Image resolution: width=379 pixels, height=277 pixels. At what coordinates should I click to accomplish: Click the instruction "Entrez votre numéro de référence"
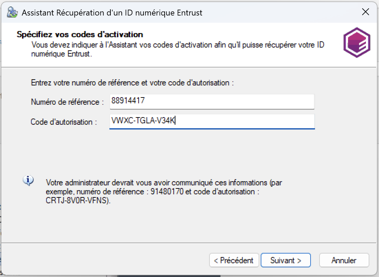pyautogui.click(x=132, y=83)
